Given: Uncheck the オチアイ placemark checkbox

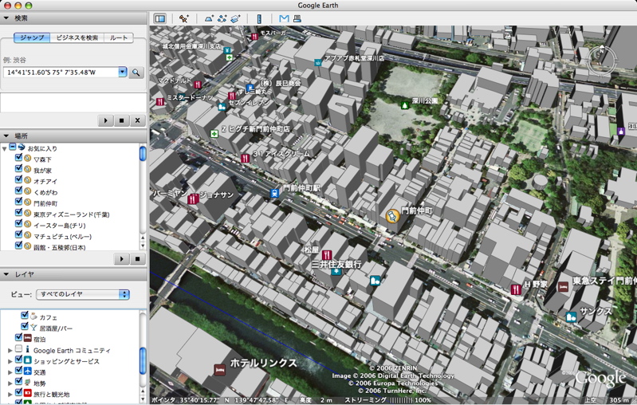Looking at the screenshot, I should pos(18,179).
